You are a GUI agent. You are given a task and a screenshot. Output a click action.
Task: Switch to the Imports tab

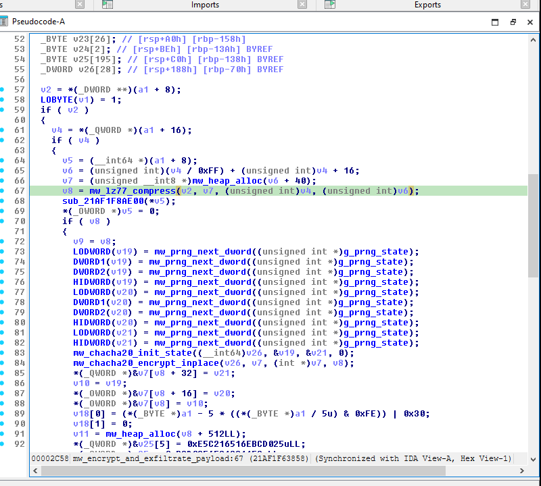click(205, 5)
